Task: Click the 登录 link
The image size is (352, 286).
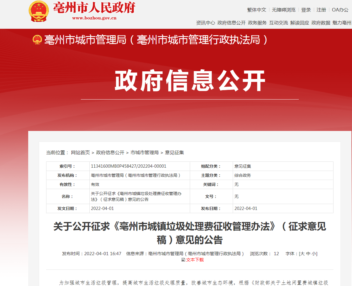Action: click(x=306, y=10)
